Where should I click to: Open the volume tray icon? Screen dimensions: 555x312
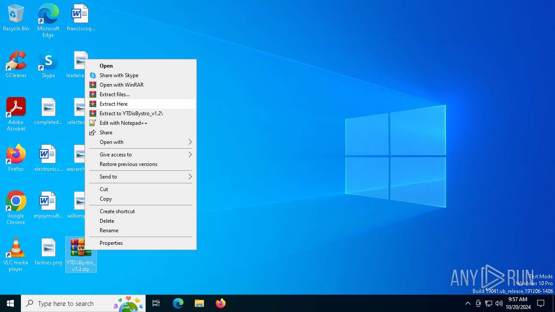tap(499, 303)
